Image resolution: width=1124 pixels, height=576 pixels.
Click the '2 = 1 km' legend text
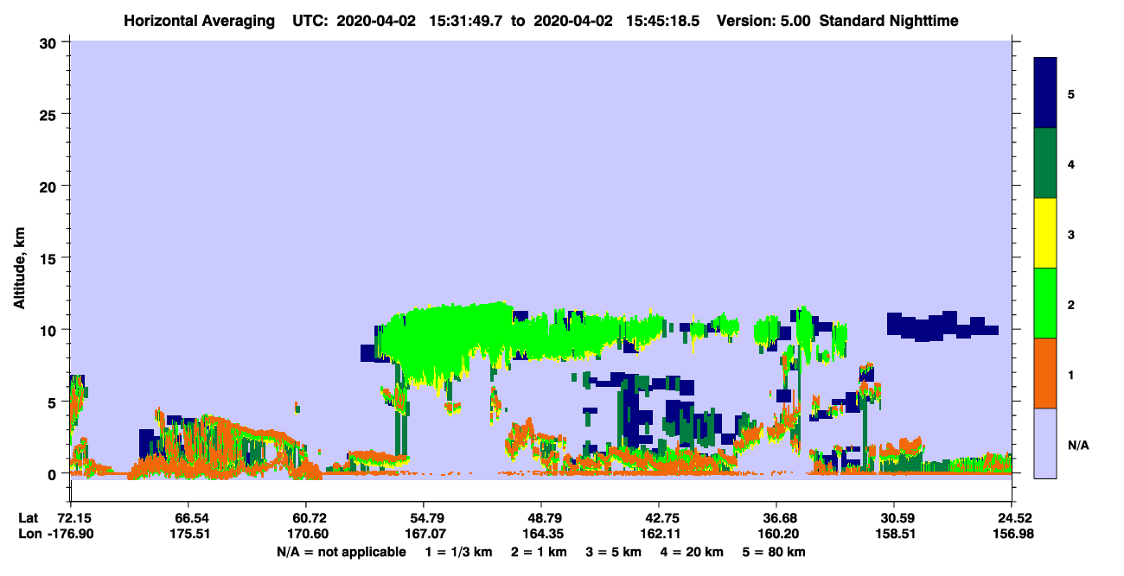(x=538, y=552)
